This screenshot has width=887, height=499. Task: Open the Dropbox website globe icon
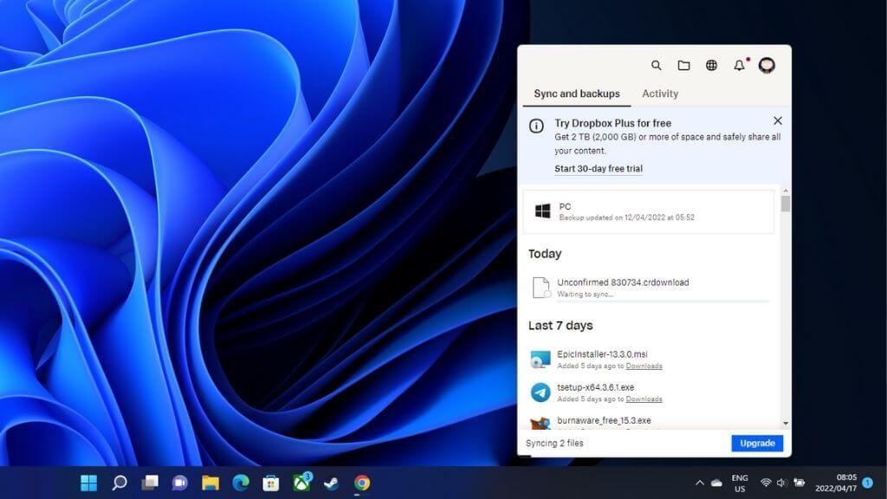[712, 65]
